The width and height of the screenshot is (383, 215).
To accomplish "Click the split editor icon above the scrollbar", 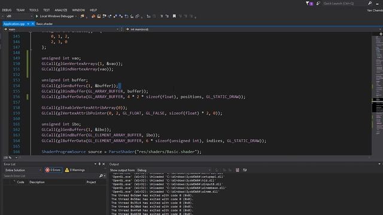I will click(x=381, y=34).
